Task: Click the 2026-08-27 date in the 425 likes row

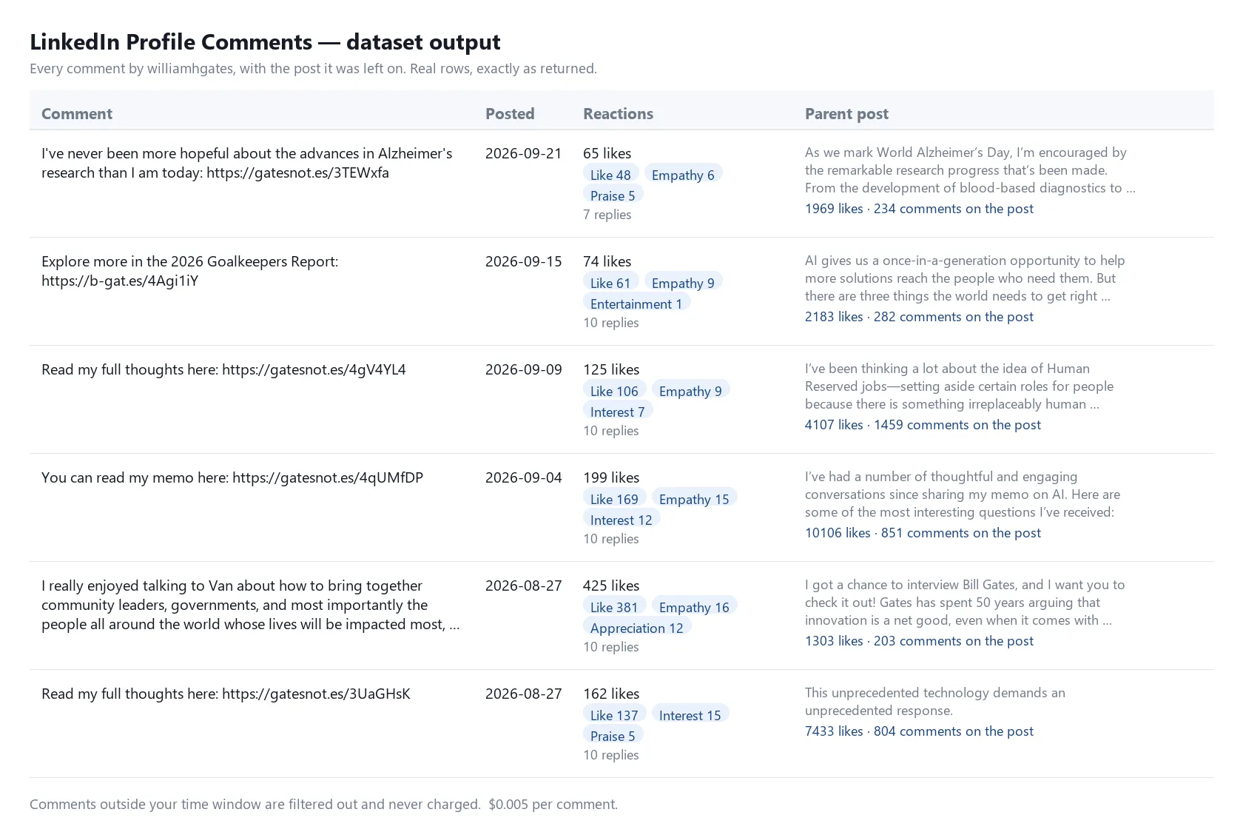Action: [x=524, y=586]
